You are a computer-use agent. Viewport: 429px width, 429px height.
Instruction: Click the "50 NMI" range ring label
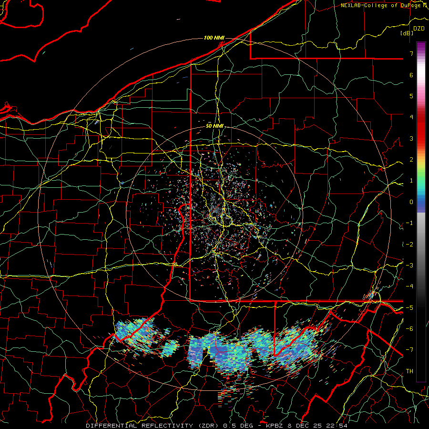click(x=214, y=126)
